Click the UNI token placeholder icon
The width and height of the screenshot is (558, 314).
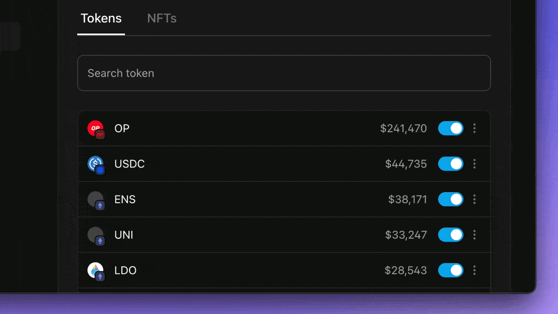[x=96, y=235]
